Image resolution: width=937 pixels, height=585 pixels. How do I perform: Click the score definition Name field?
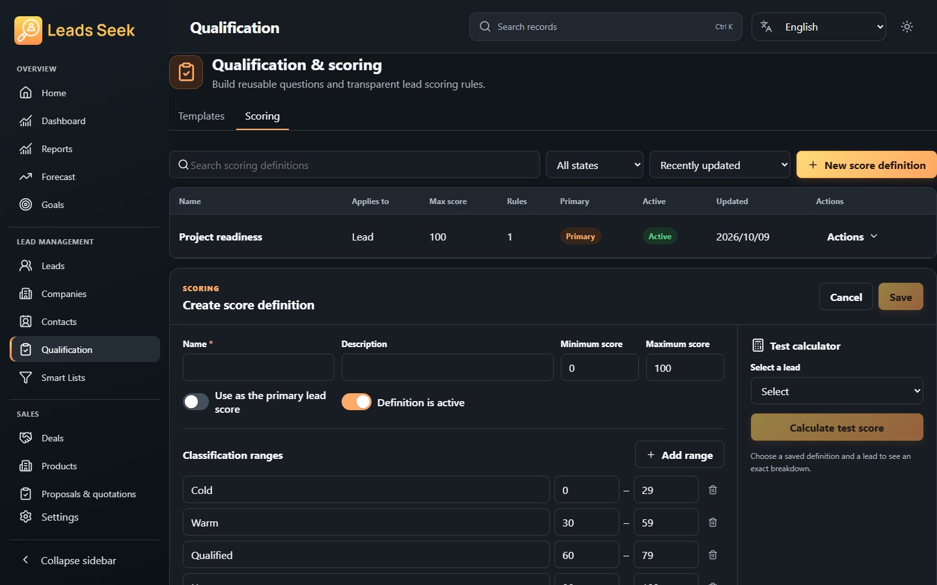(258, 367)
